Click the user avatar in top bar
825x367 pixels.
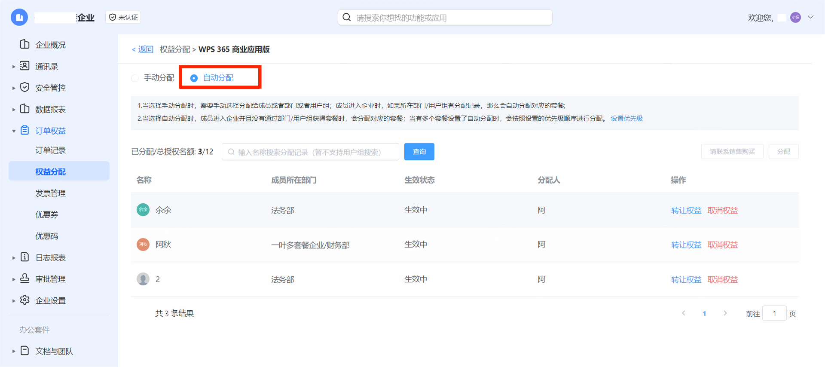(795, 18)
